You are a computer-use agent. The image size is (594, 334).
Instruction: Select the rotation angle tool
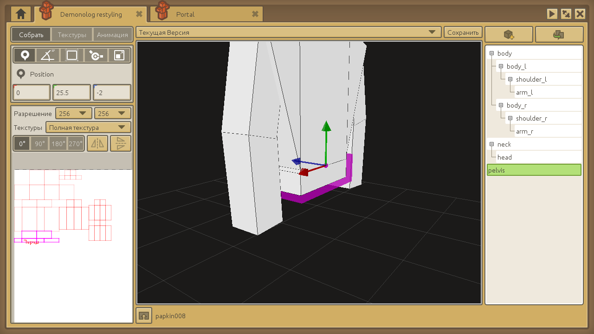[48, 56]
